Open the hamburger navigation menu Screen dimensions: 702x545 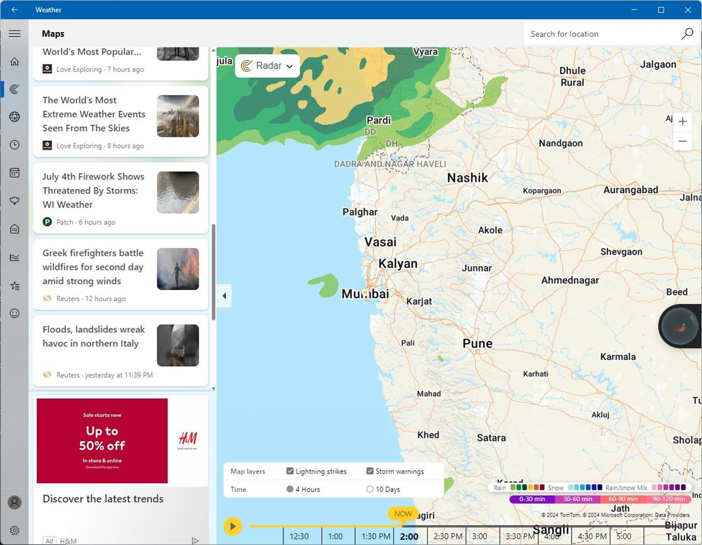[x=15, y=34]
